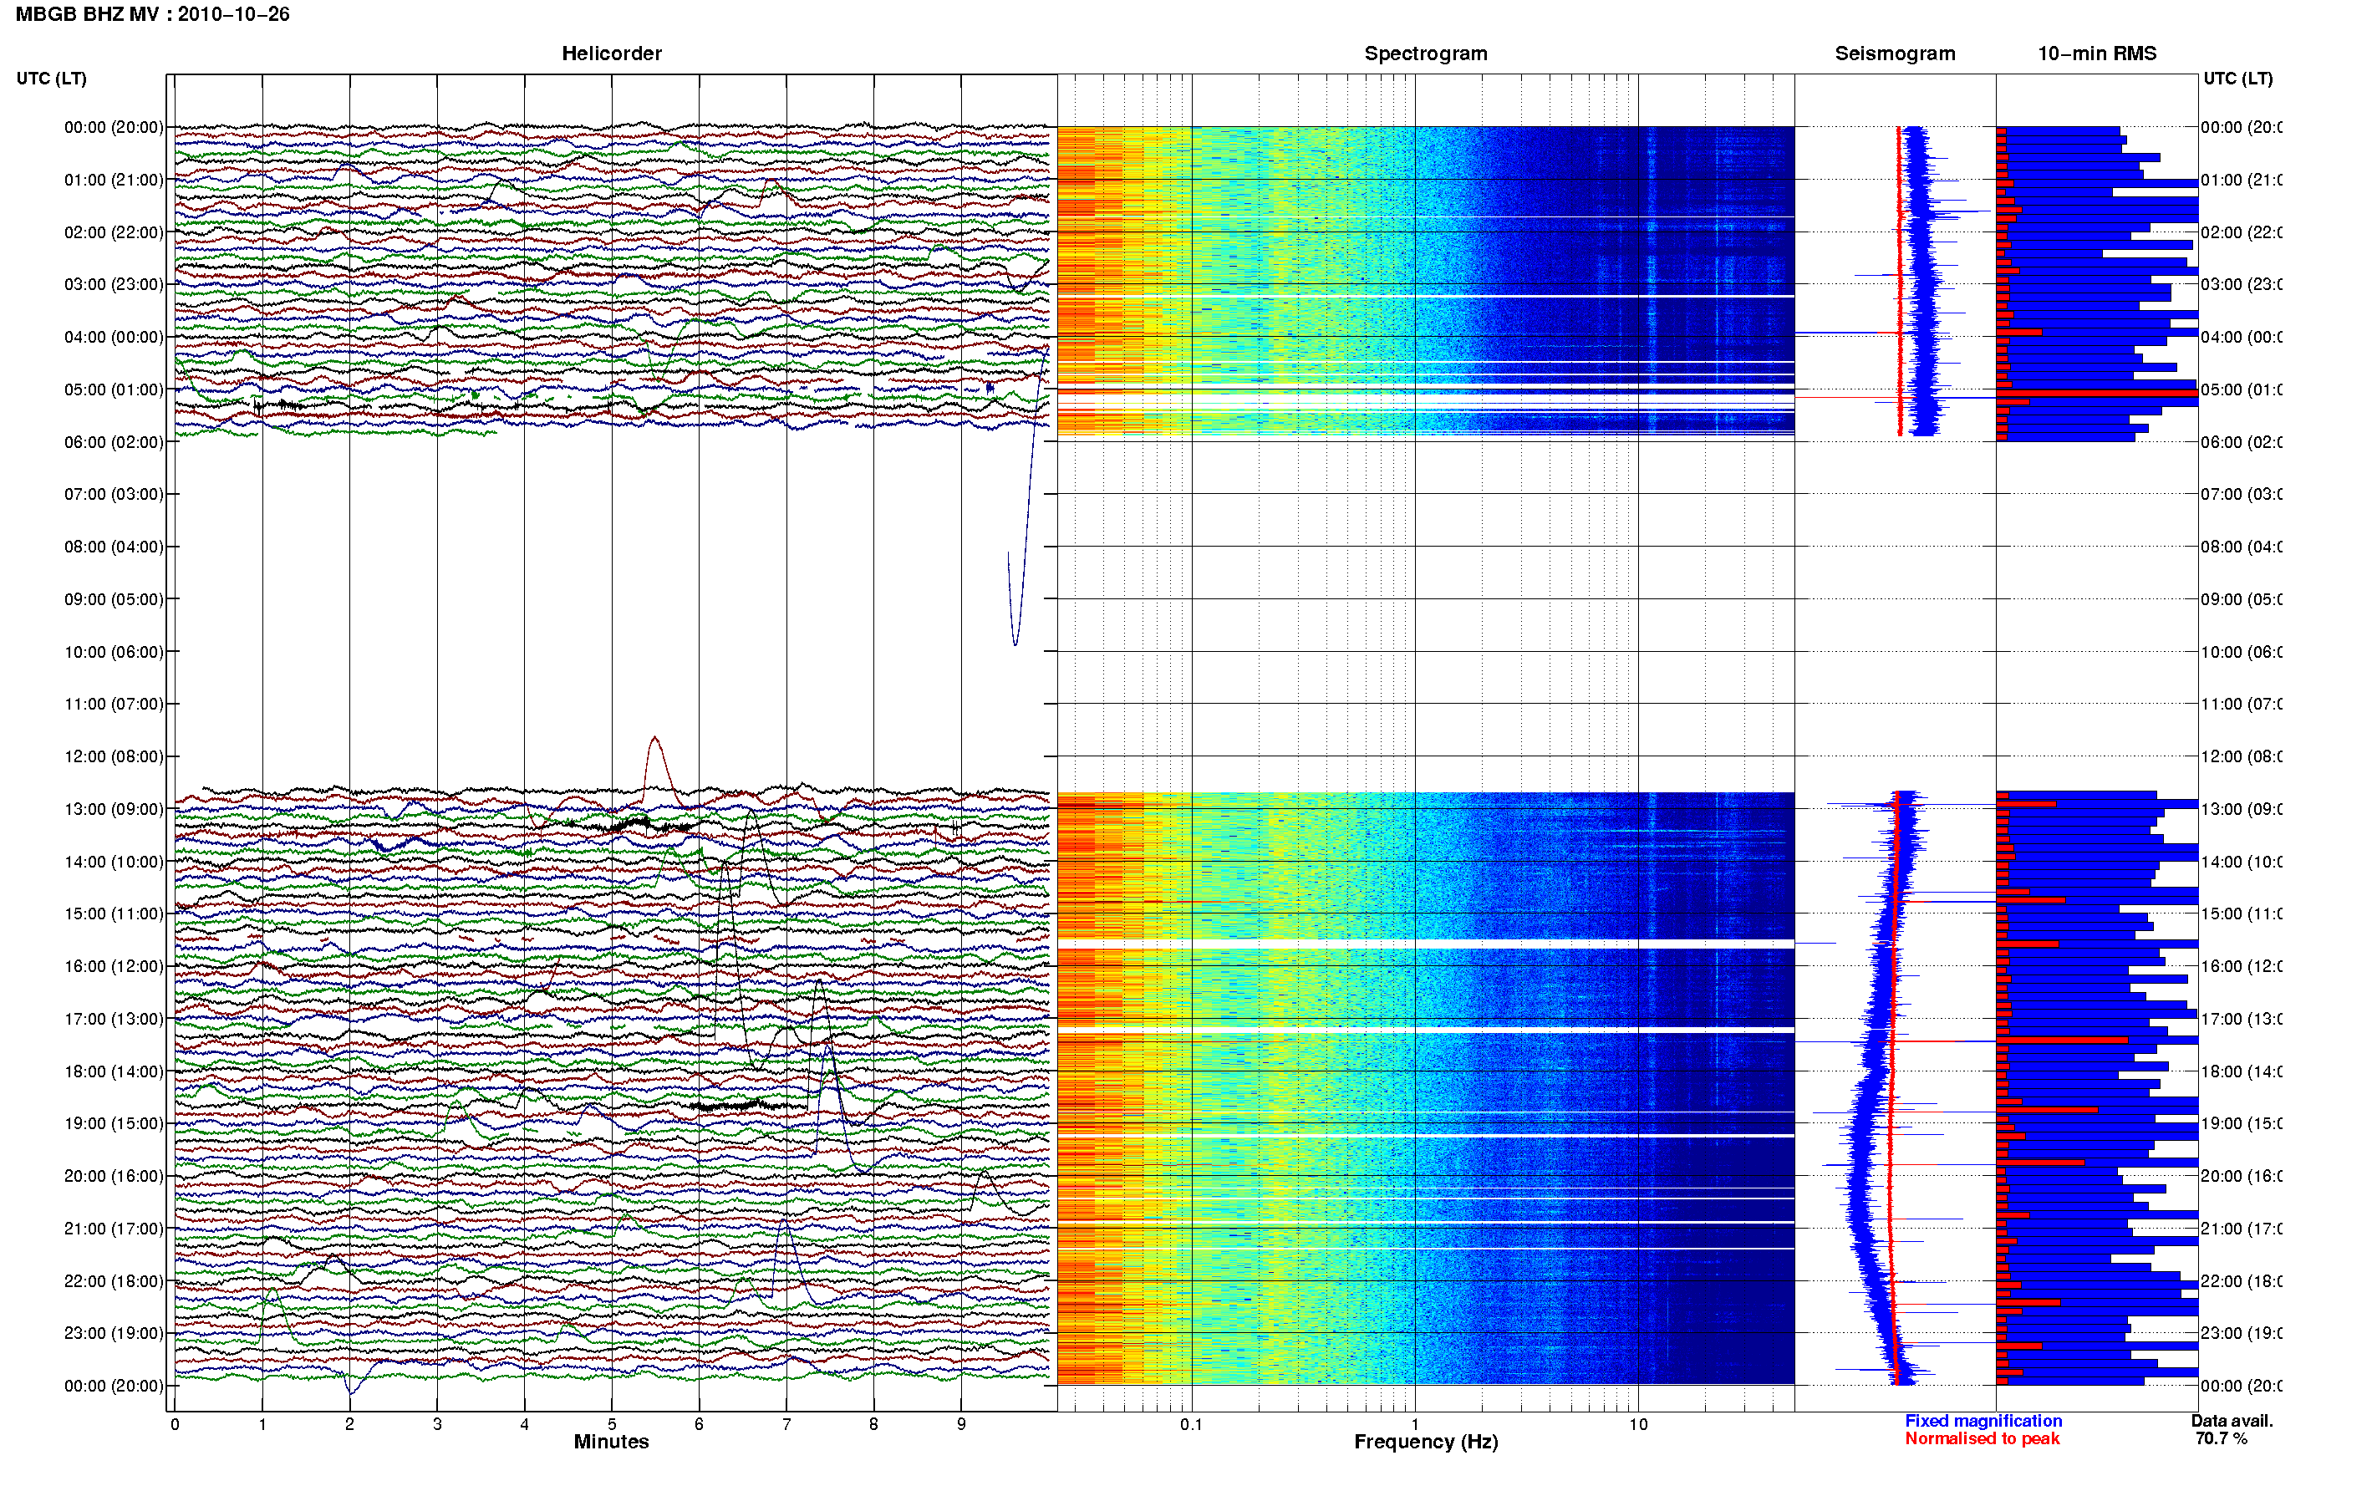
Task: Select the "Helicorder" panel title
Action: click(x=611, y=54)
